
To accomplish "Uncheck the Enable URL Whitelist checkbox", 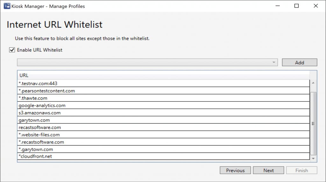I will click(x=12, y=50).
